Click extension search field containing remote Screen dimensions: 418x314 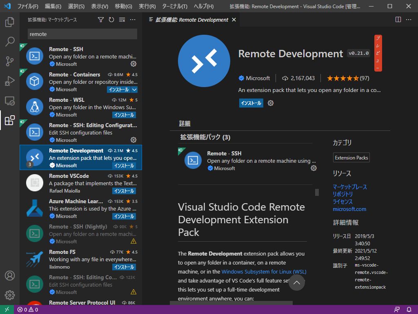(82, 34)
